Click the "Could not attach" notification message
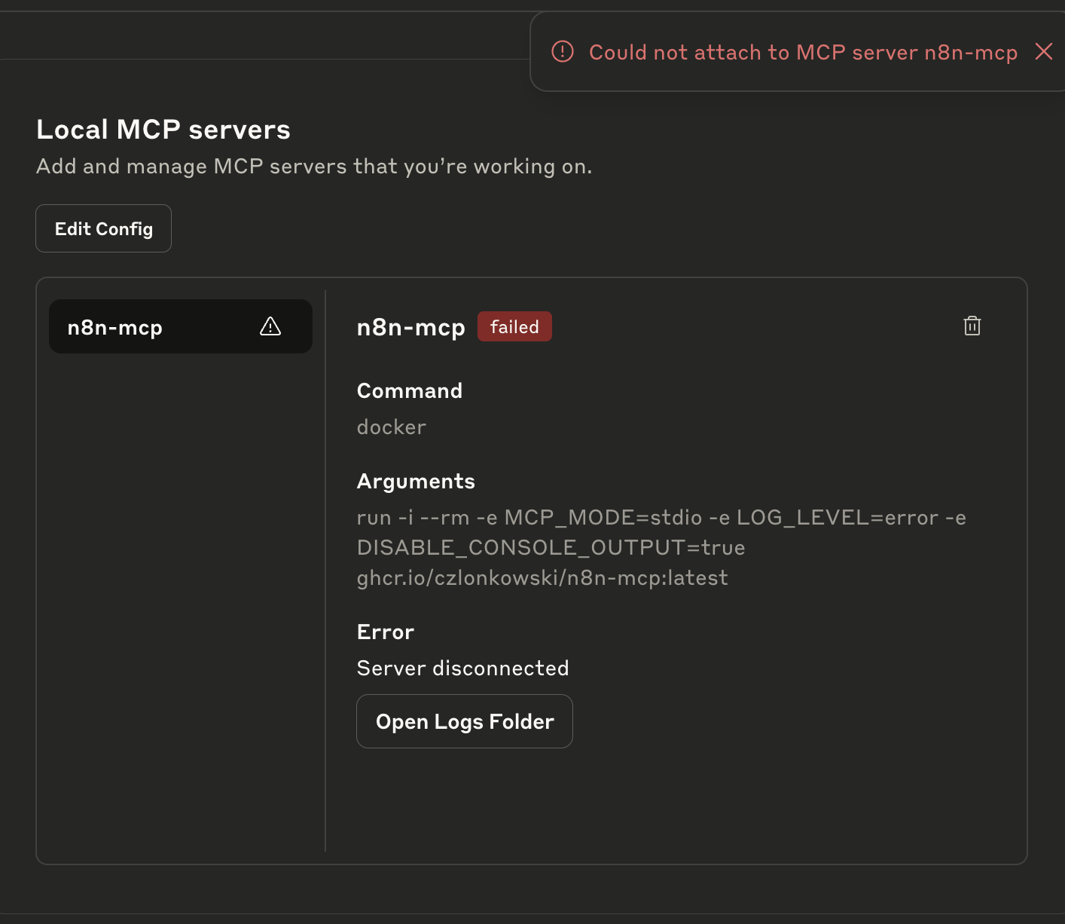The height and width of the screenshot is (924, 1065). click(x=803, y=52)
